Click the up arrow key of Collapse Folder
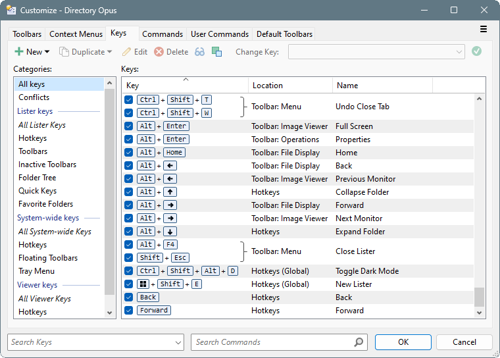 (170, 192)
